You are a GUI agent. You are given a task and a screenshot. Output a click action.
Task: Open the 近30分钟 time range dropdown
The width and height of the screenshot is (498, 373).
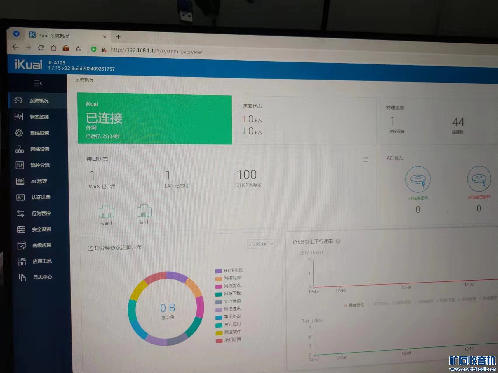pyautogui.click(x=260, y=244)
